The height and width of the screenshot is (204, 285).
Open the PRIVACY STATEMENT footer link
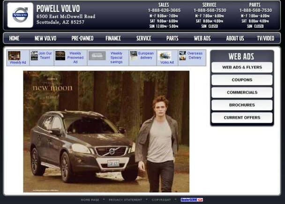coord(126,200)
